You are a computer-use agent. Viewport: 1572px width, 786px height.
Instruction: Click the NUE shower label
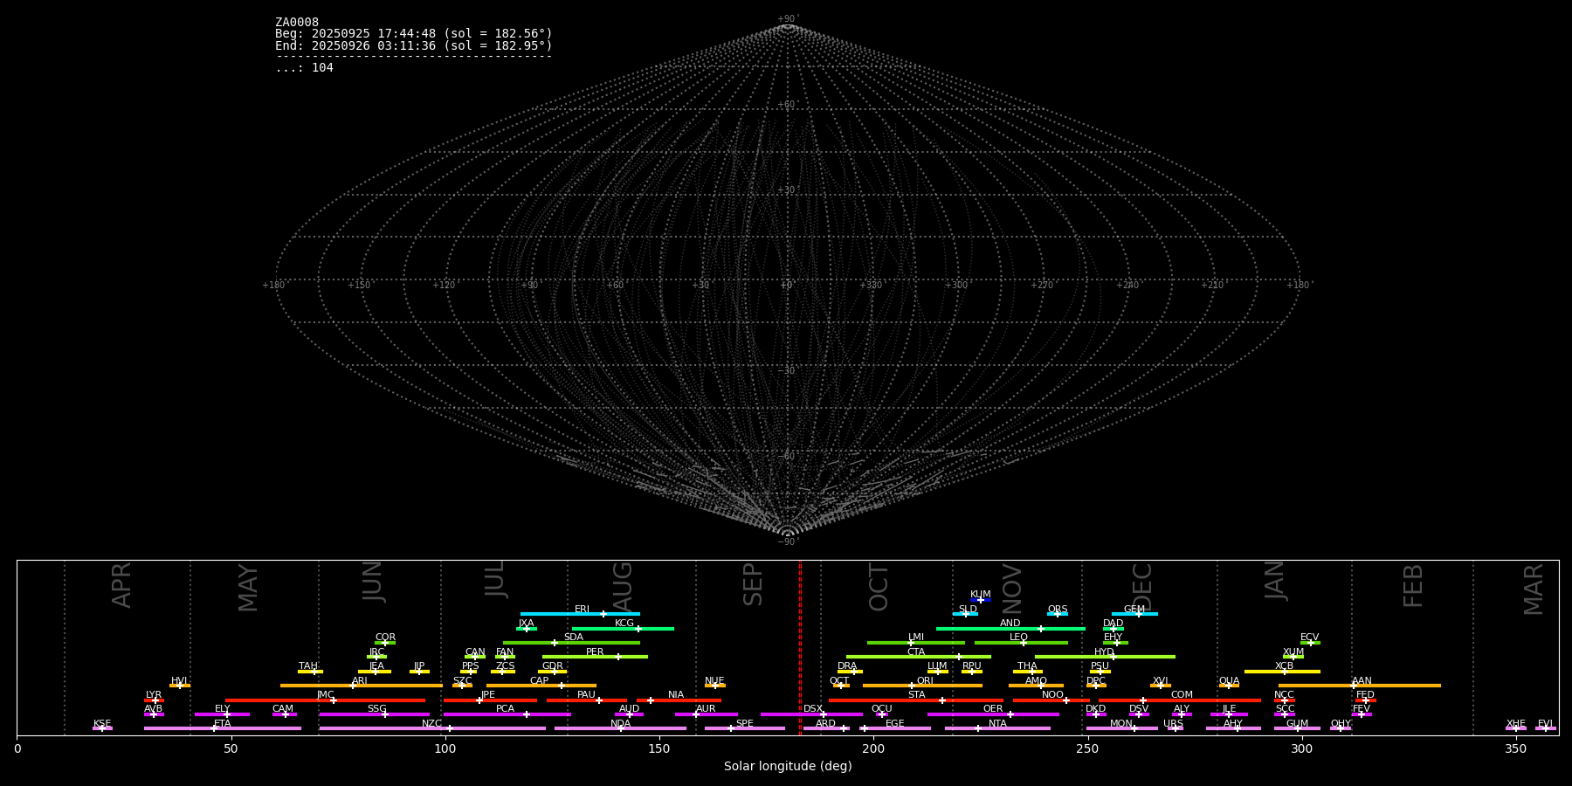(714, 681)
